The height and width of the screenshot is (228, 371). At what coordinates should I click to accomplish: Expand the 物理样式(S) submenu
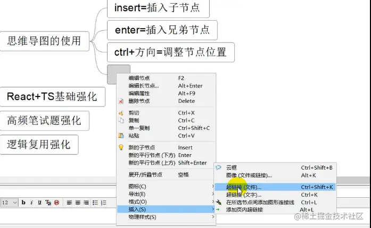(166, 217)
